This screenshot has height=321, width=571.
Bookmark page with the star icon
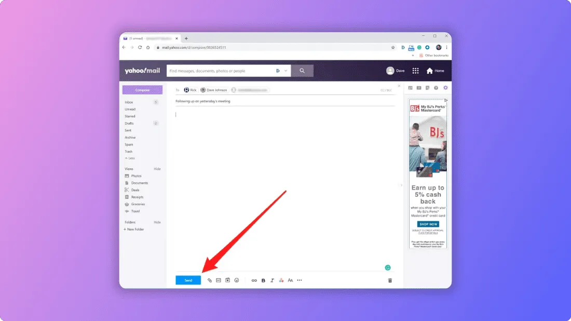tap(393, 47)
